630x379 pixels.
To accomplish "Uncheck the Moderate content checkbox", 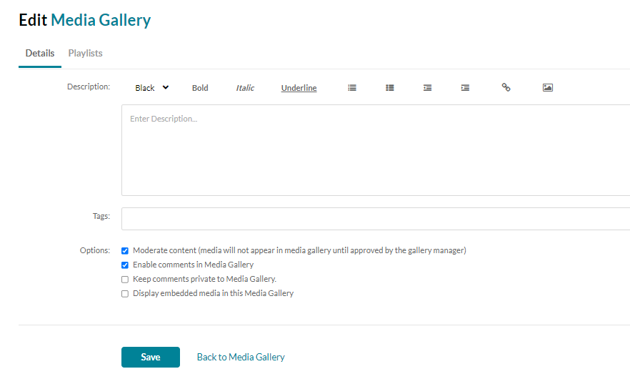I will click(125, 251).
